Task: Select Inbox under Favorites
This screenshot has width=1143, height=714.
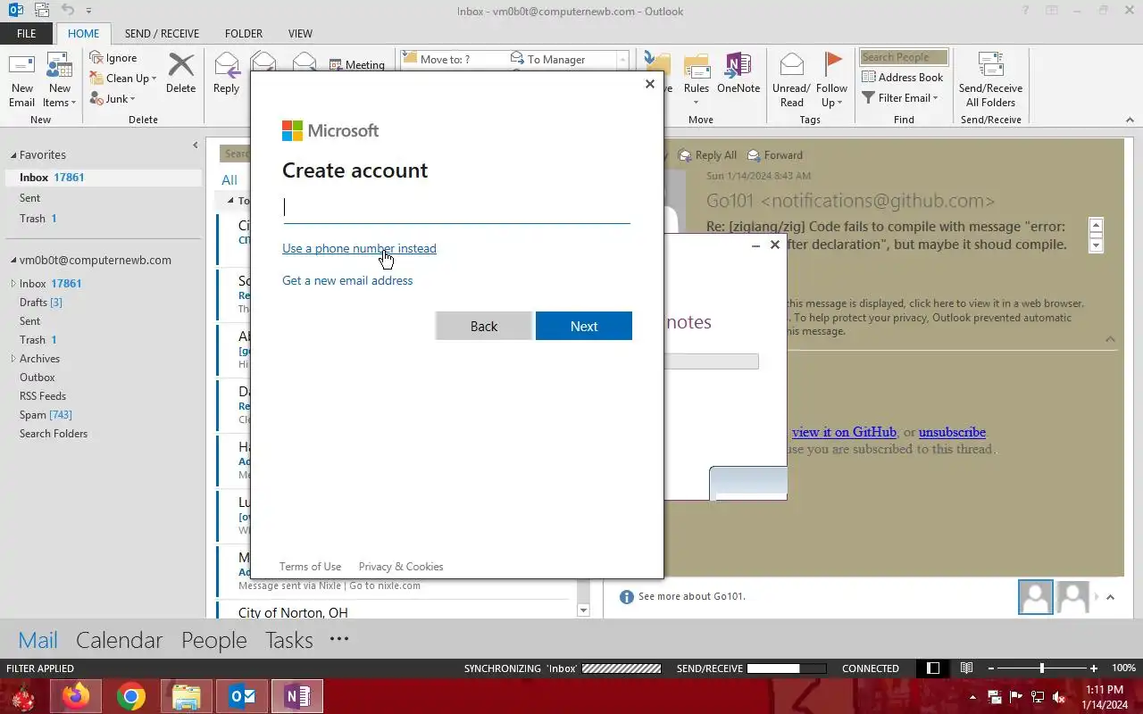Action: click(x=102, y=178)
